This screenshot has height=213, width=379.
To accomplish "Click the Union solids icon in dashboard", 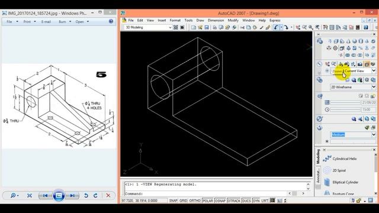I will point(348,55).
